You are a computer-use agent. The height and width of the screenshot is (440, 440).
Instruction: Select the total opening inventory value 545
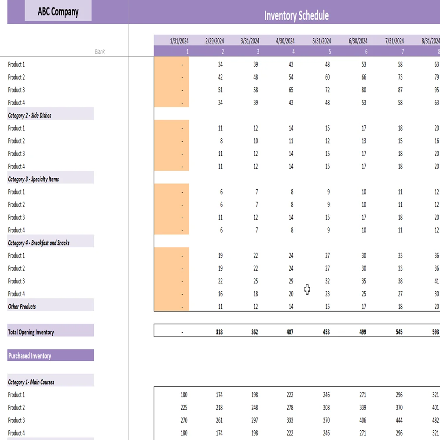click(x=398, y=332)
